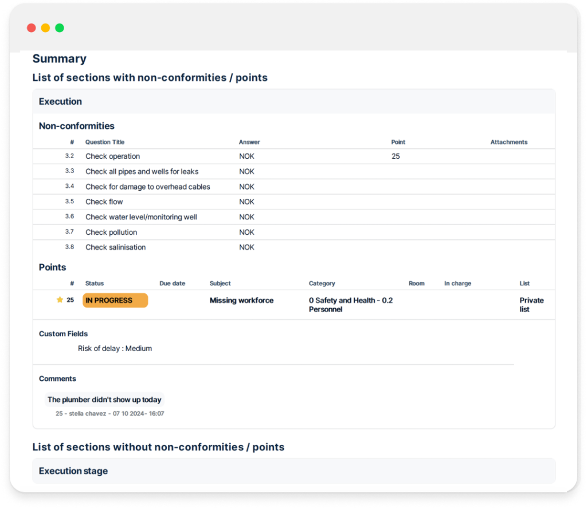The height and width of the screenshot is (508, 587).
Task: Open the Private list link
Action: pyautogui.click(x=531, y=304)
